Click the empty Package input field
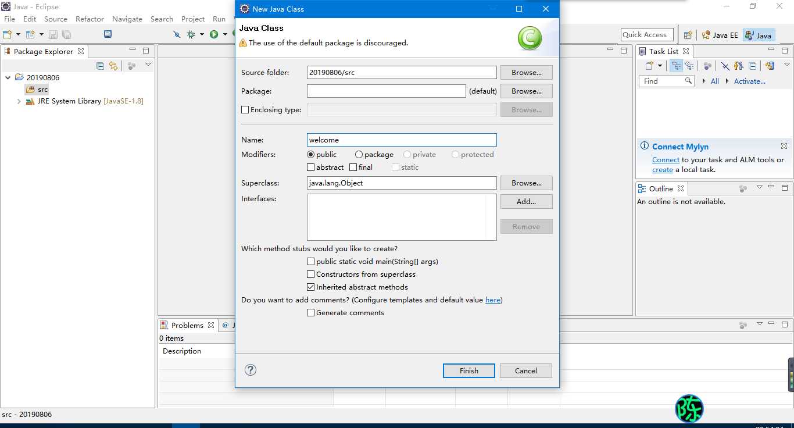 (x=387, y=91)
